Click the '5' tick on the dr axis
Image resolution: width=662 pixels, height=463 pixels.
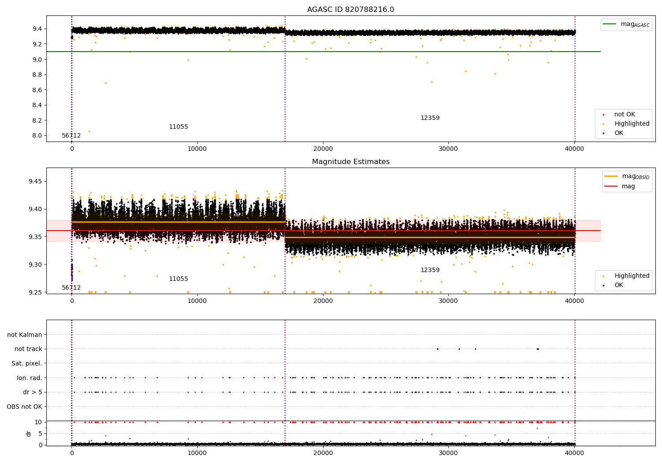pos(41,433)
